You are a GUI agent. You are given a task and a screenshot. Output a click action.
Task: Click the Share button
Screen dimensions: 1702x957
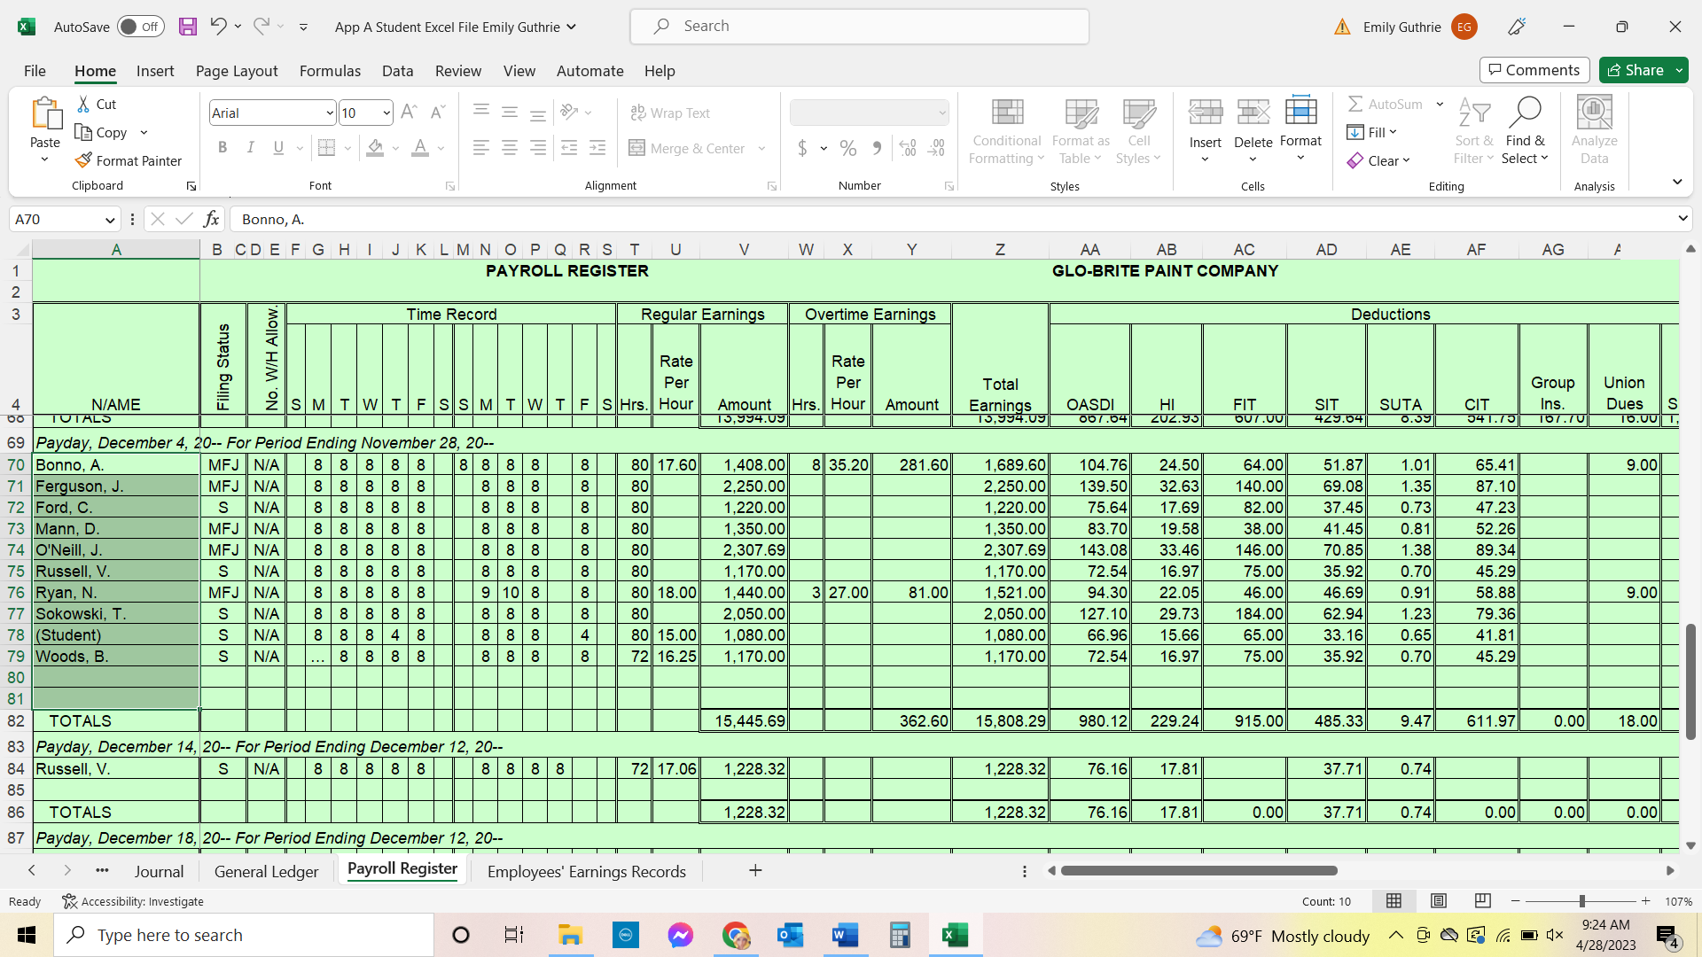[1635, 70]
